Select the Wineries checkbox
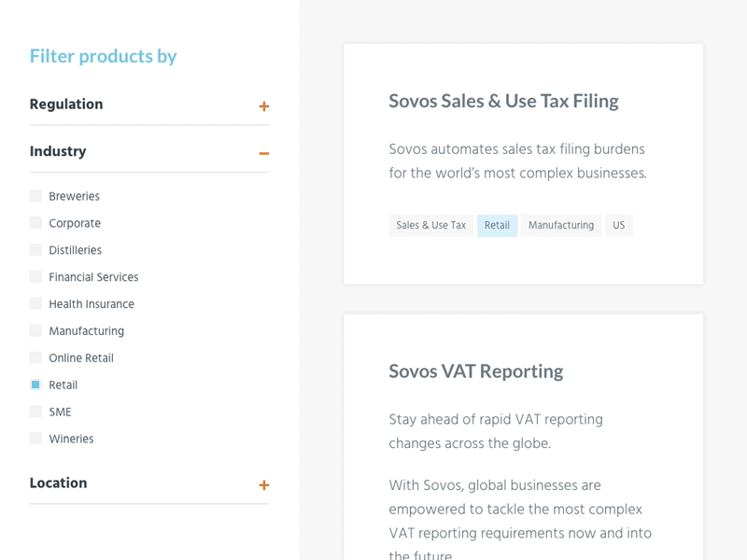This screenshot has height=560, width=747. (35, 439)
